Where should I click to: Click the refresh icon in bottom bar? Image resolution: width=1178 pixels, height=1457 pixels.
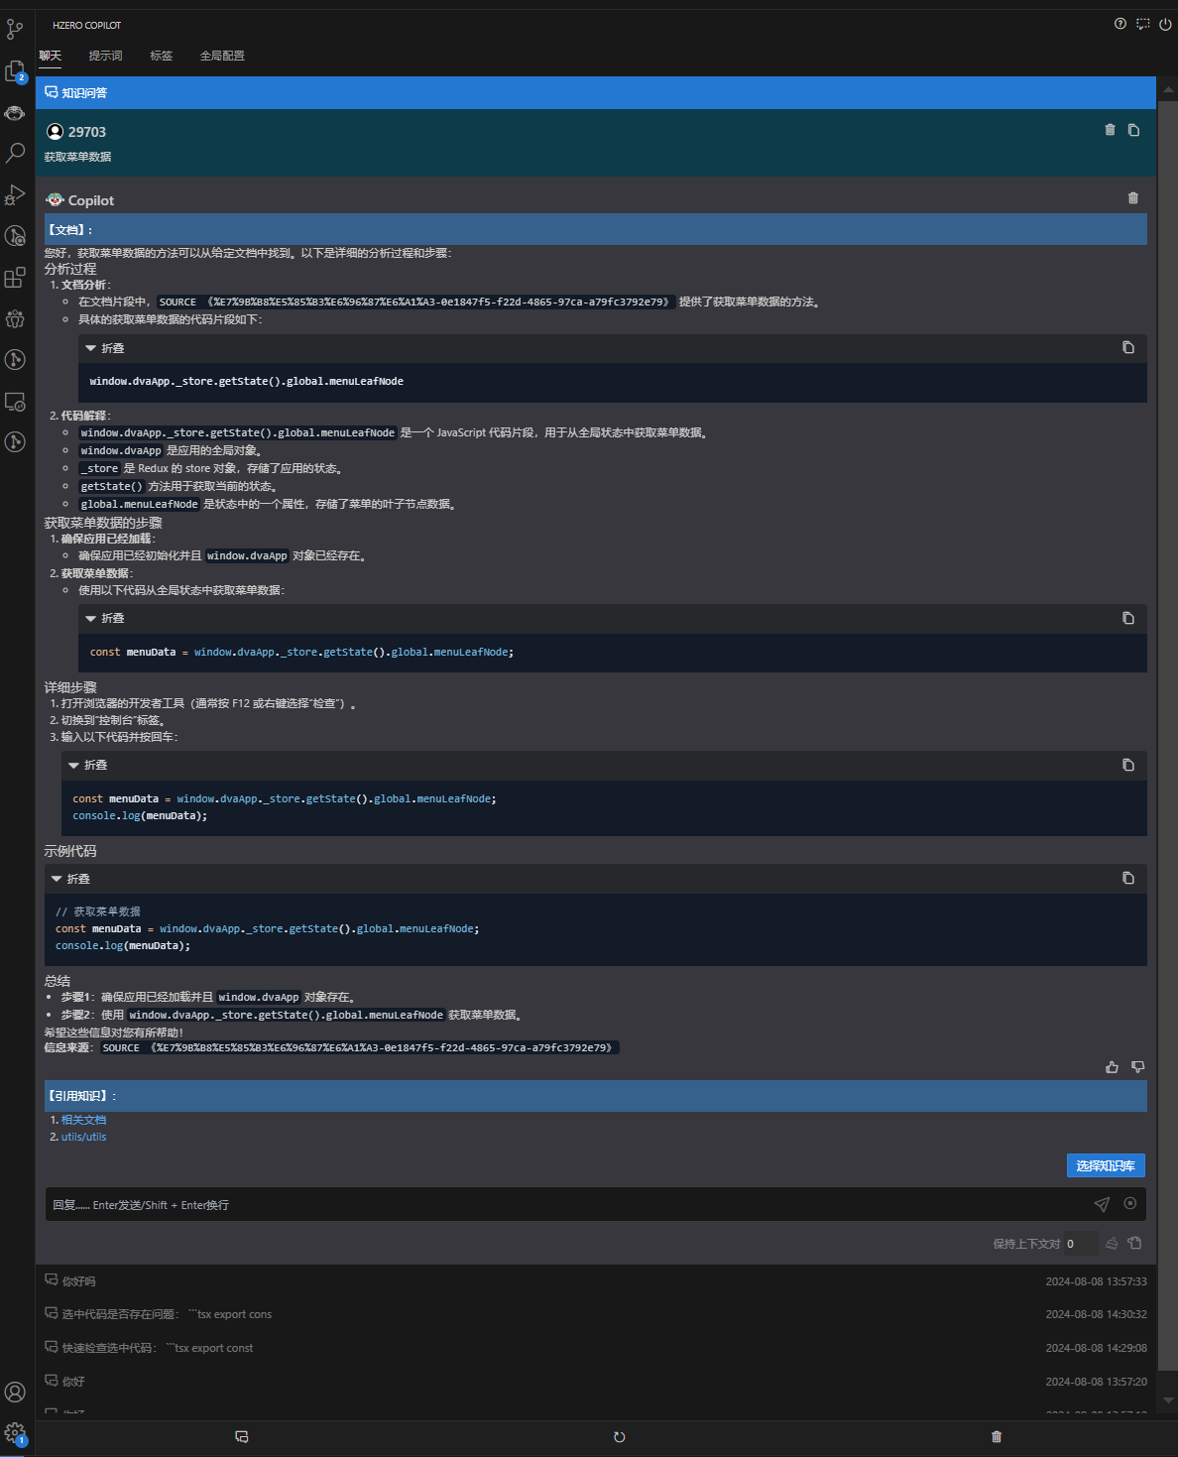[x=620, y=1437]
